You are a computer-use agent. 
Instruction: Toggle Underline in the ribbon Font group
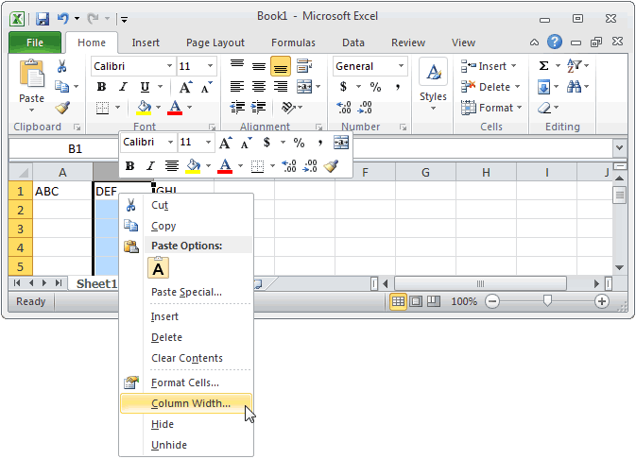coord(145,87)
